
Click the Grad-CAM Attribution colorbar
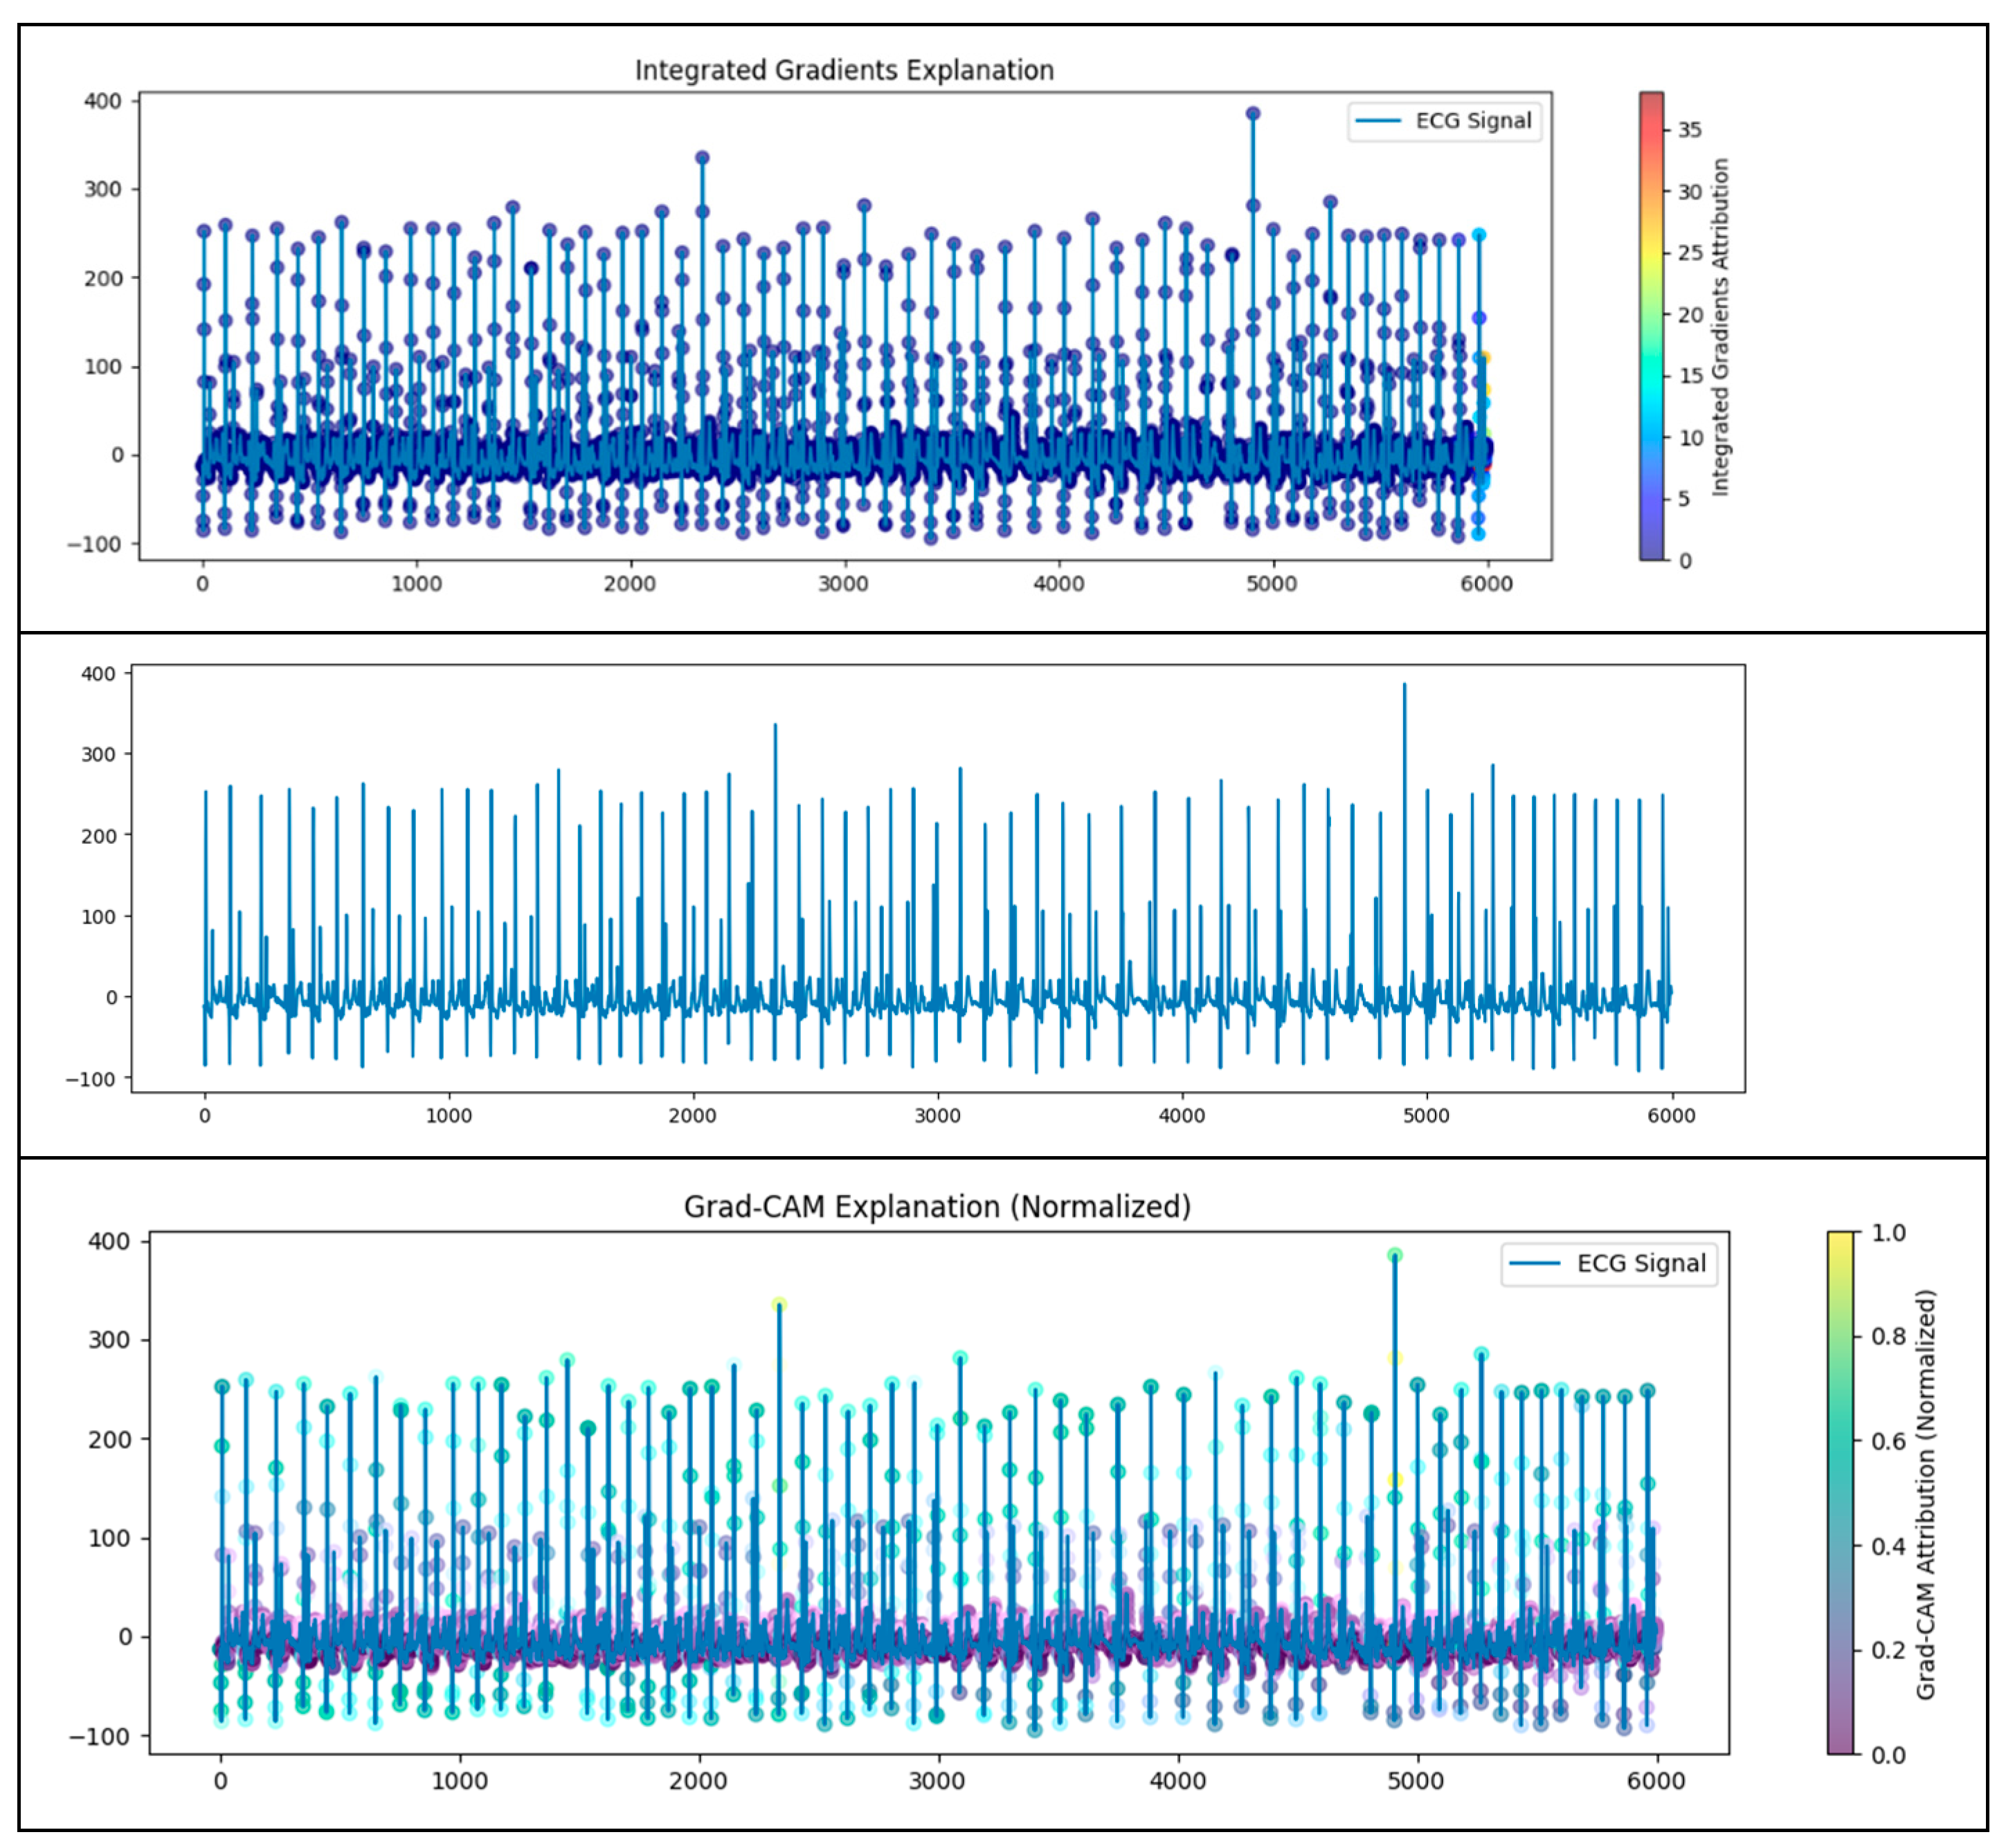tap(1839, 1493)
